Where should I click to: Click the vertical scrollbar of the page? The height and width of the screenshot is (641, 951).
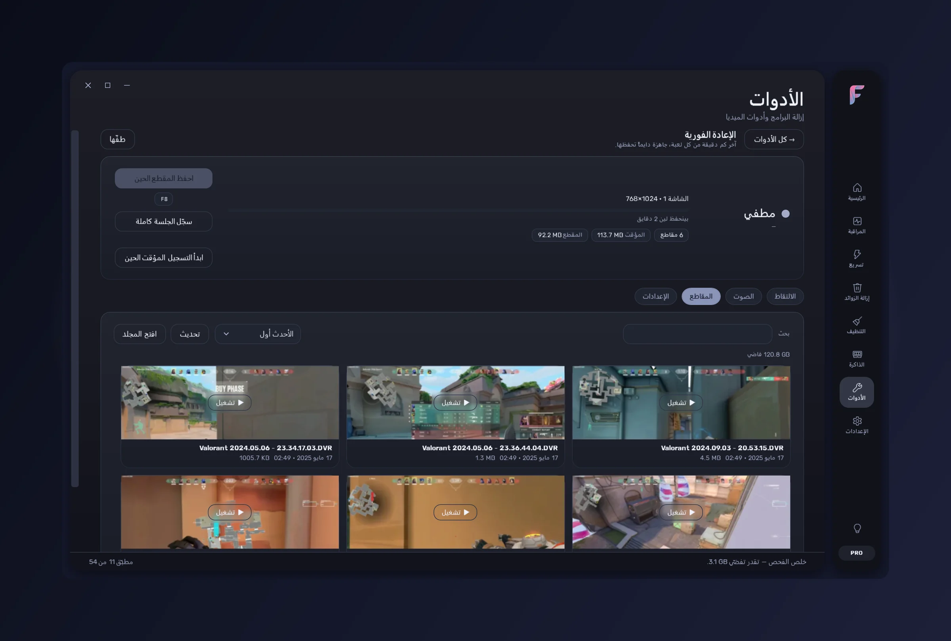tap(75, 309)
